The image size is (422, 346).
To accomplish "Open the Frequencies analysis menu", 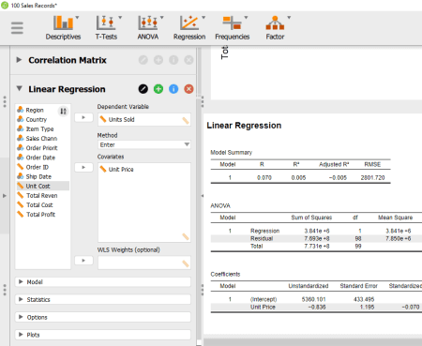I will click(x=233, y=27).
